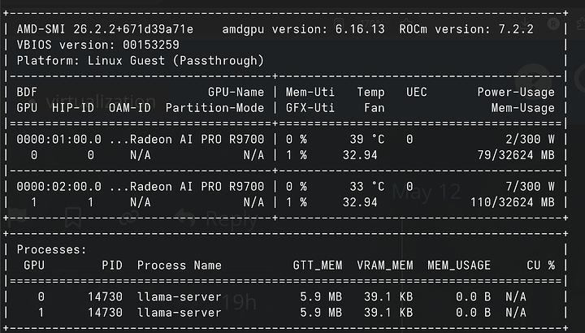The image size is (585, 333).
Task: Click the 'amdgpu version: 6.16.13' text
Action: pos(303,29)
